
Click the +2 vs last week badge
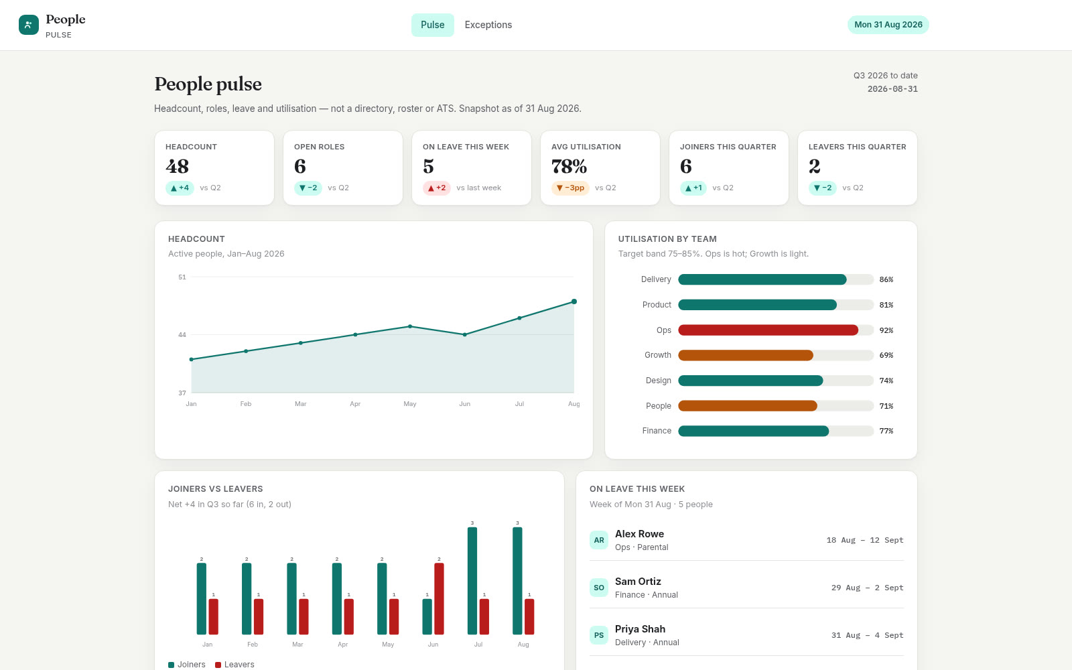[437, 188]
